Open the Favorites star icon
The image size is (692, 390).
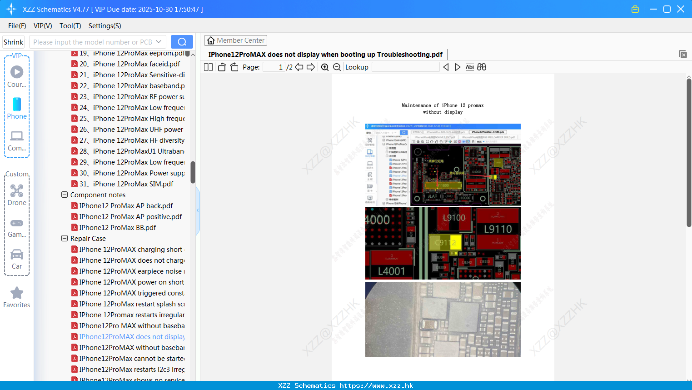(17, 297)
